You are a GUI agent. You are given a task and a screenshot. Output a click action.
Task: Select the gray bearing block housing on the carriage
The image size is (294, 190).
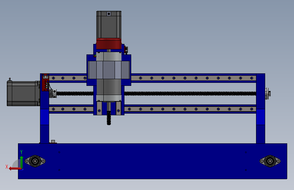(x=109, y=70)
